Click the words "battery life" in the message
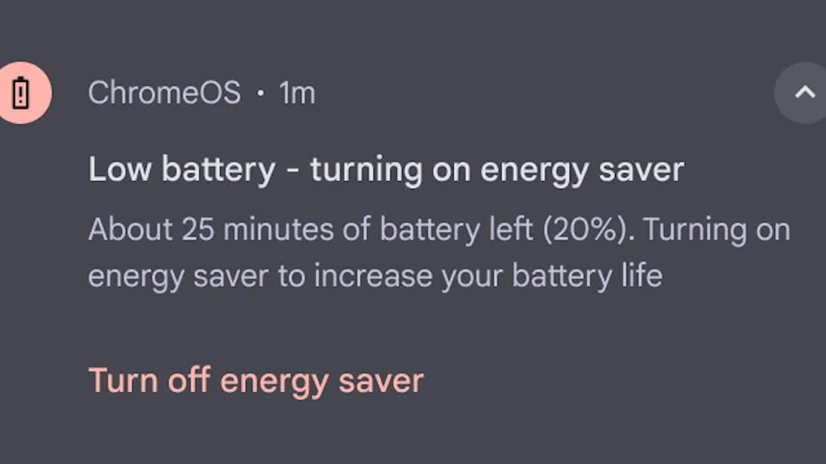 587,276
